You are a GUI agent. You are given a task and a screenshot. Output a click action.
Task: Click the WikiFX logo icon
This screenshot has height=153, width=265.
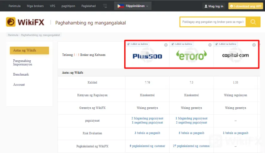pyautogui.click(x=11, y=22)
